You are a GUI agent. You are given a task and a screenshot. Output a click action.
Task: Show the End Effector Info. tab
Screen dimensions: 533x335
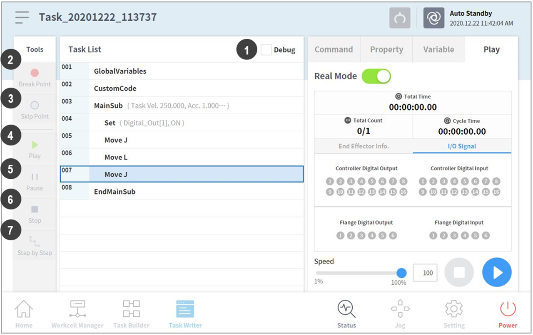364,146
